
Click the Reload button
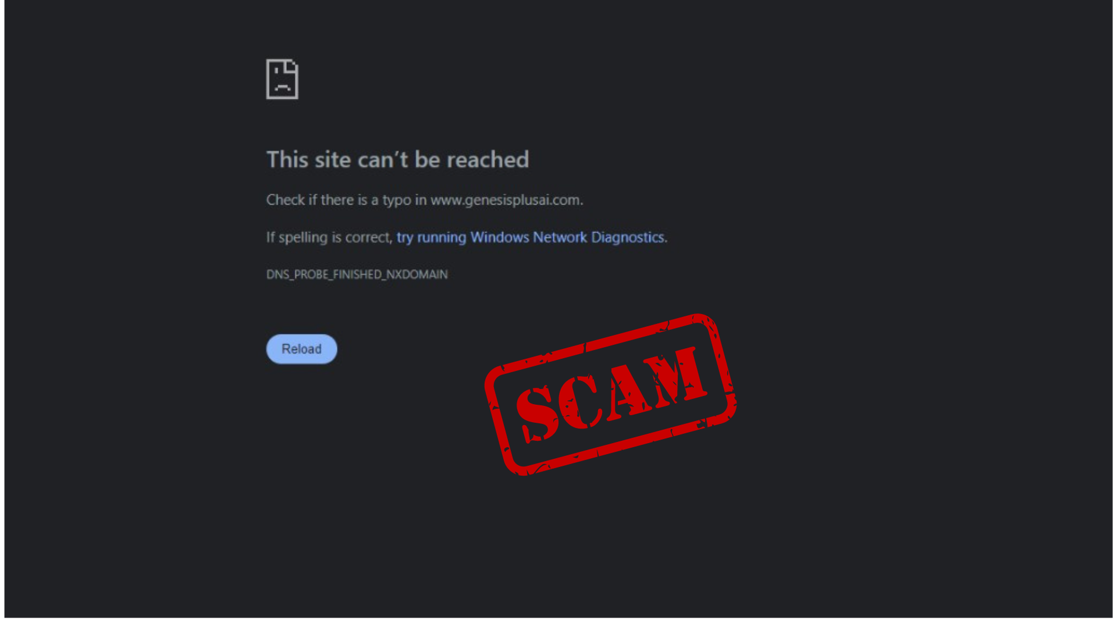point(301,349)
